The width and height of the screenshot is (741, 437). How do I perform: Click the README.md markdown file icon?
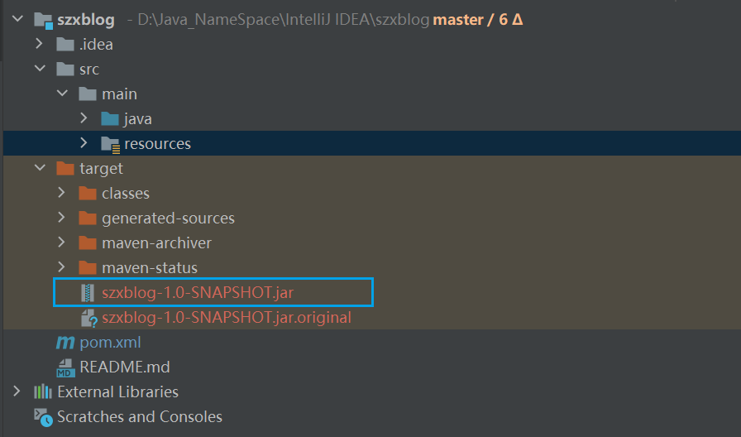(x=65, y=367)
